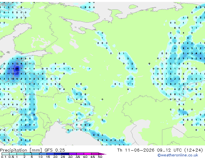
Task: Select the 15–20 mm legend swatch
Action: 50,154
